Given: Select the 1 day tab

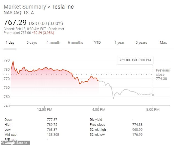Looking at the screenshot, I should (x=10, y=43).
